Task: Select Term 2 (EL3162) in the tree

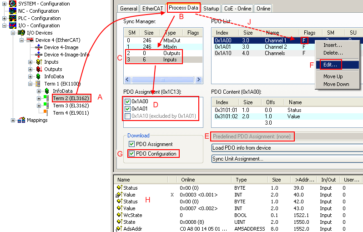Action: (71, 98)
